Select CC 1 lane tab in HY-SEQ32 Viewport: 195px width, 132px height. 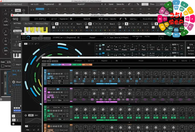point(77,64)
